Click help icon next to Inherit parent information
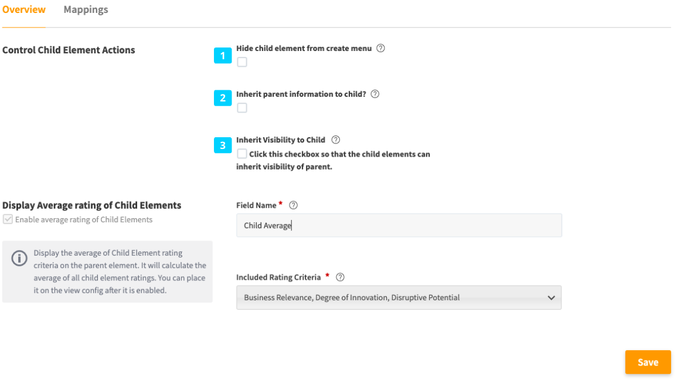This screenshot has width=677, height=380. point(375,94)
